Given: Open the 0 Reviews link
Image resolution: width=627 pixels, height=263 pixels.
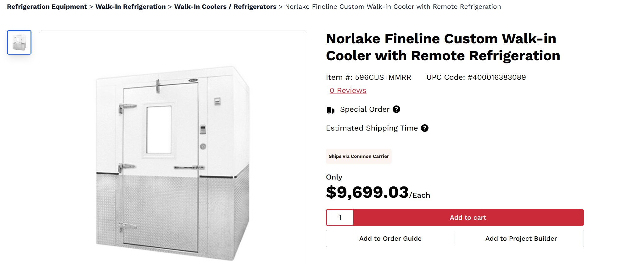Looking at the screenshot, I should (x=348, y=90).
